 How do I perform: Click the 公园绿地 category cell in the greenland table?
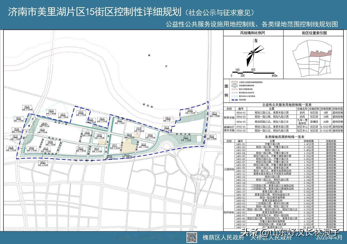click(x=229, y=169)
